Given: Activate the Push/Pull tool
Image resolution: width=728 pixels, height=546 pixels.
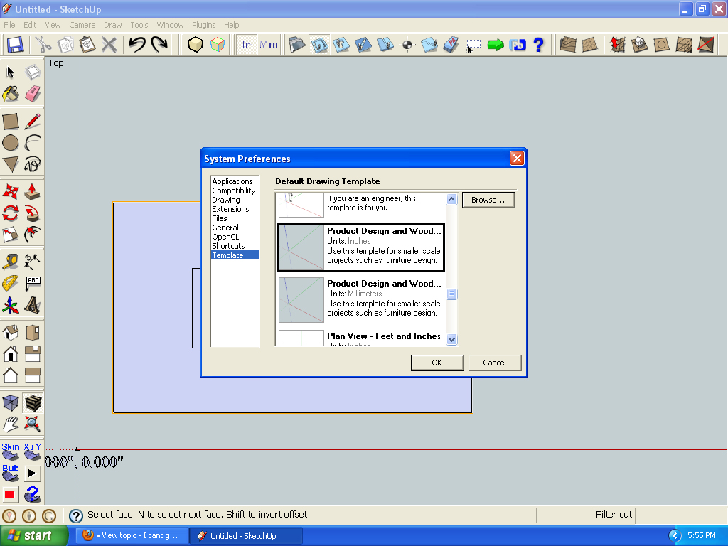Looking at the screenshot, I should [33, 191].
